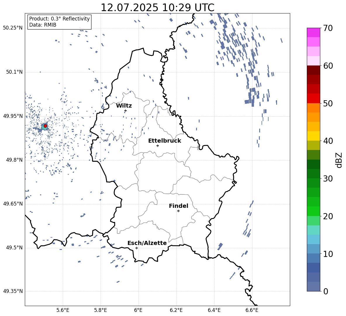Click the turquoise swatch near 16 dBZ
Image resolution: width=346 pixels, height=316 pixels.
click(x=313, y=230)
